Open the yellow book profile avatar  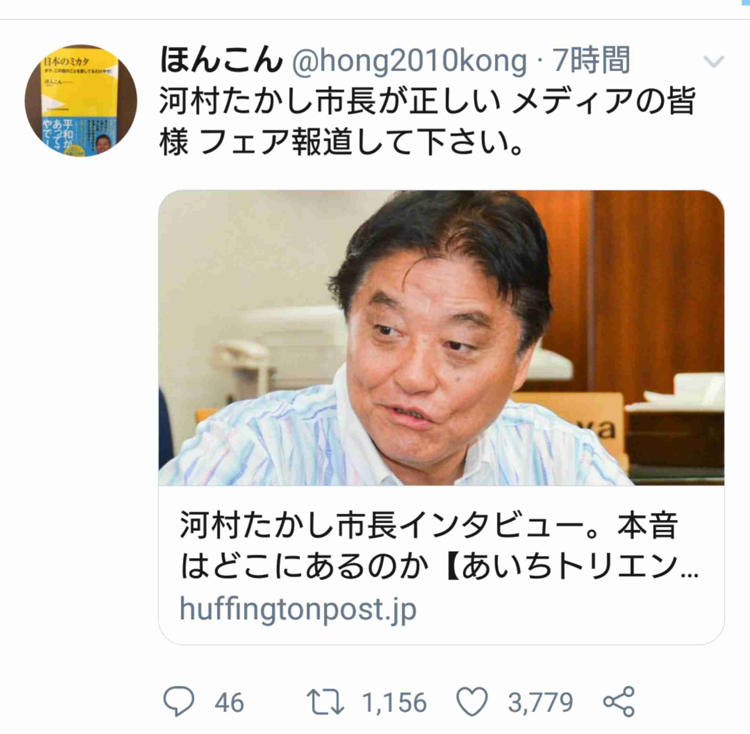pos(81,101)
